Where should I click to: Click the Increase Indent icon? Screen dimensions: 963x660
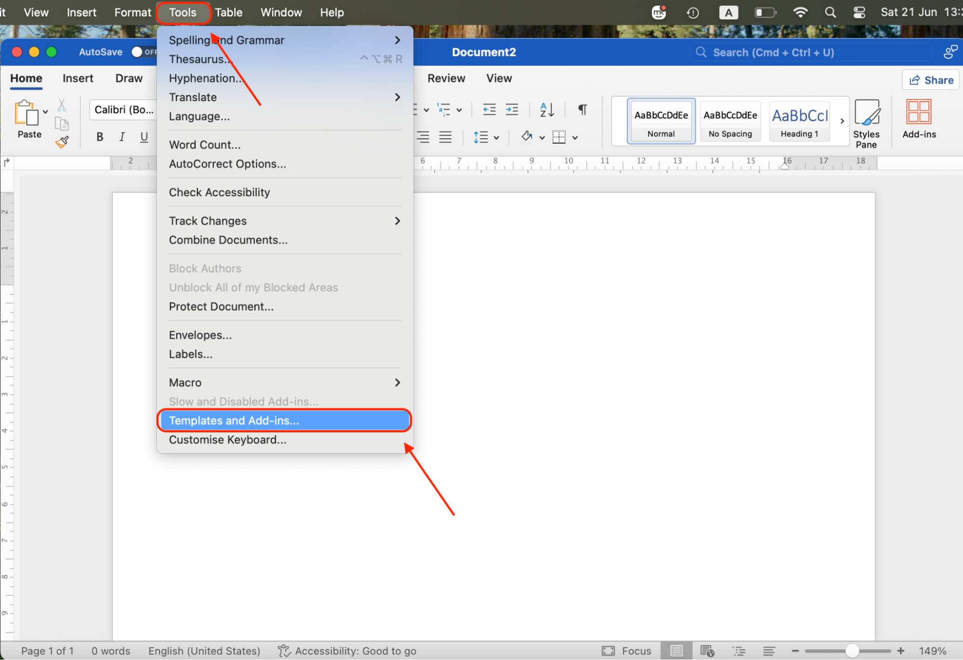(x=512, y=109)
